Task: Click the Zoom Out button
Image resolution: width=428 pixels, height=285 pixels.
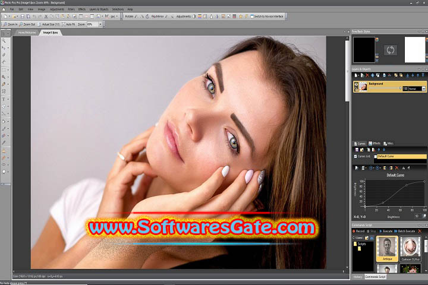Action: (x=27, y=24)
